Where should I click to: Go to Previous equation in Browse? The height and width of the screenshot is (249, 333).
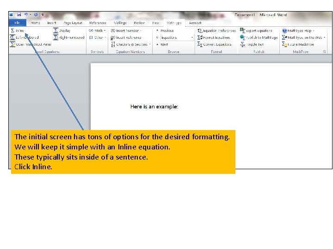coord(165,30)
